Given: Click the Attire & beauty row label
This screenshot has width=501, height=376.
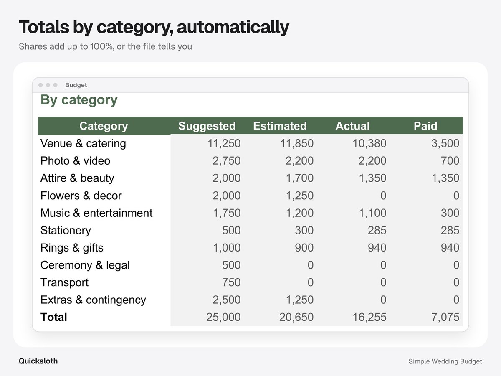Looking at the screenshot, I should pos(77,178).
